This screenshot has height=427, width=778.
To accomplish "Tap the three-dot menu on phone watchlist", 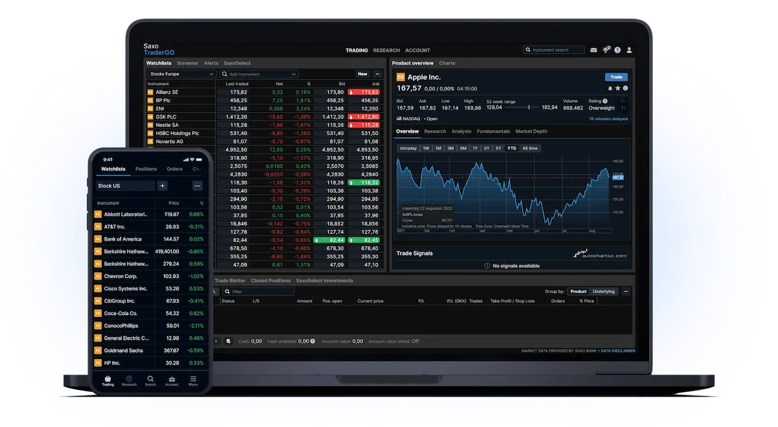I will pyautogui.click(x=197, y=186).
